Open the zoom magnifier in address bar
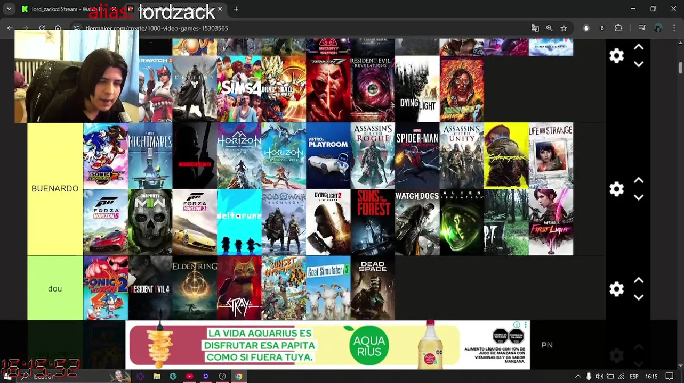The height and width of the screenshot is (383, 684). pos(549,28)
